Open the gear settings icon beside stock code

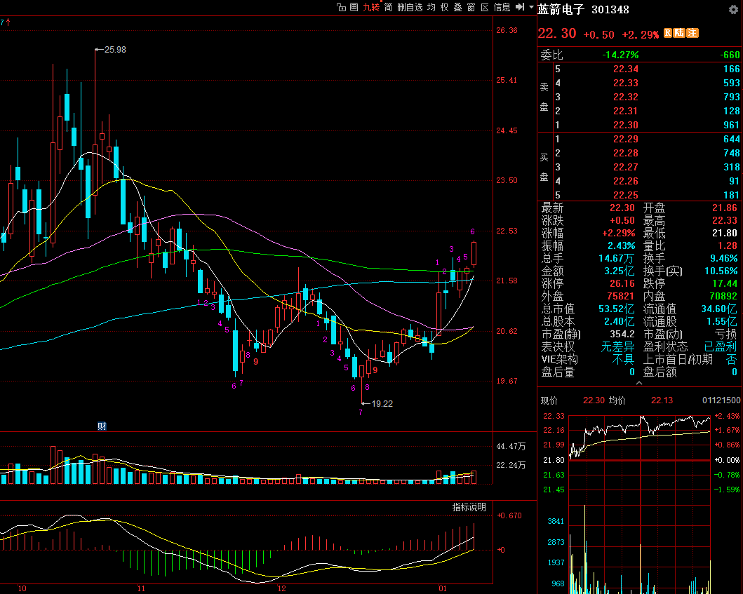pos(733,10)
